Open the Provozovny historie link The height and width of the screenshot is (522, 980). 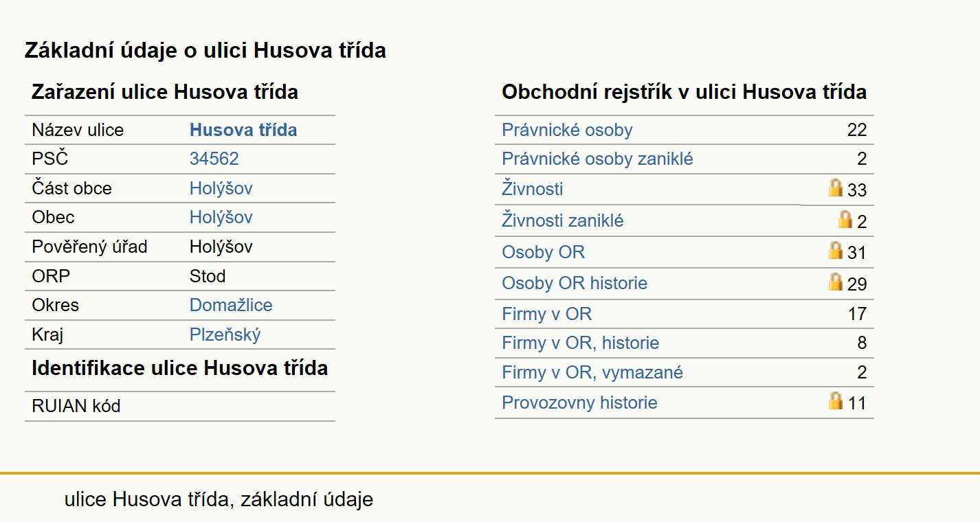[579, 402]
